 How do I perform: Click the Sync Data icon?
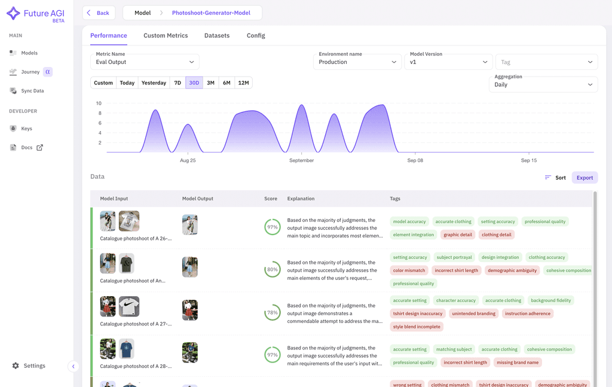pos(13,90)
